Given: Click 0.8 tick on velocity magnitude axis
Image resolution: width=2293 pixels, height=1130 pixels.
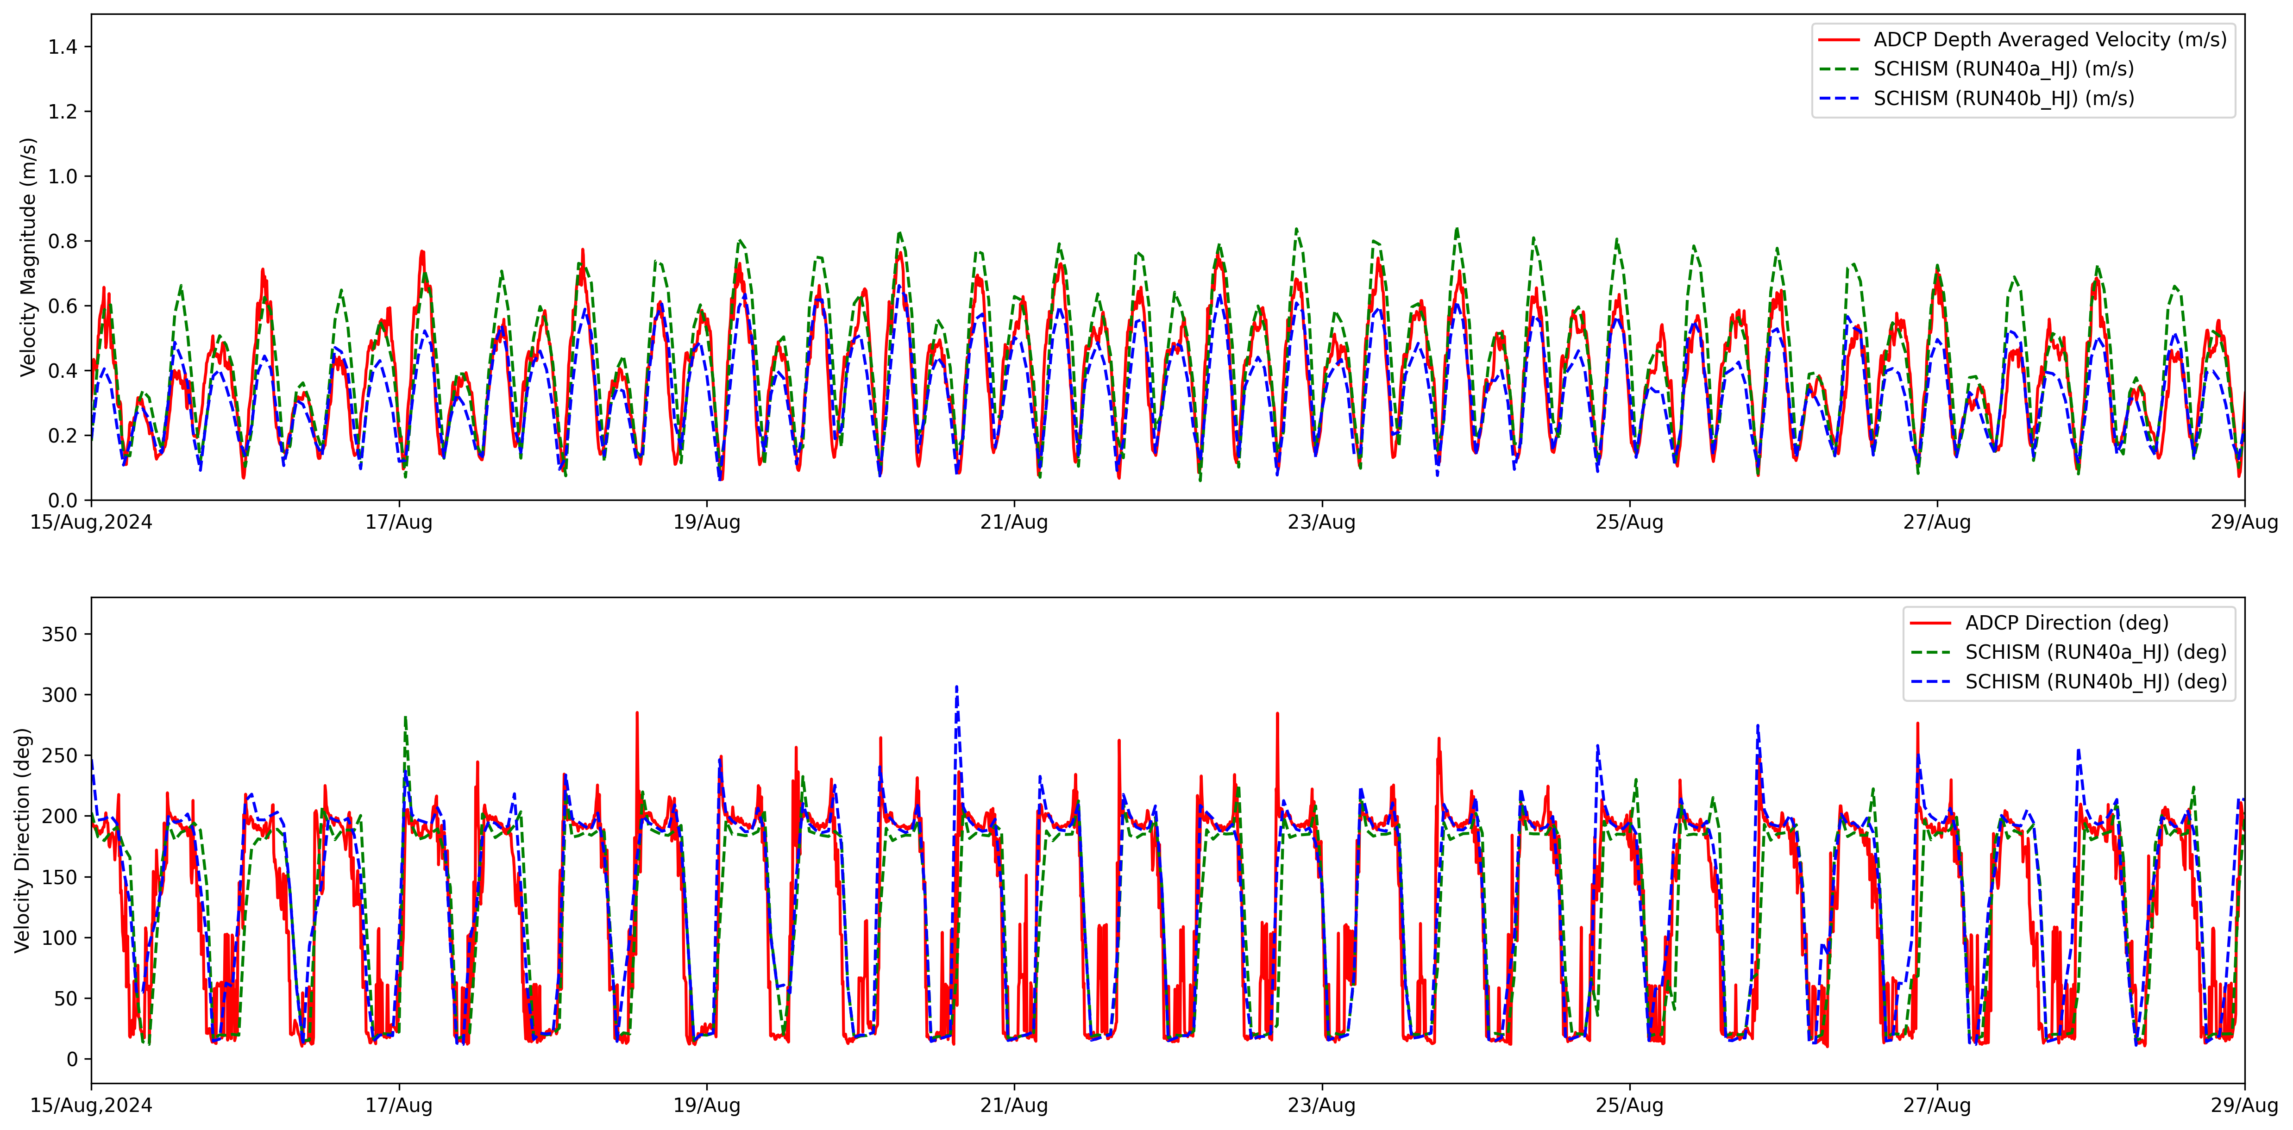Looking at the screenshot, I should 63,241.
